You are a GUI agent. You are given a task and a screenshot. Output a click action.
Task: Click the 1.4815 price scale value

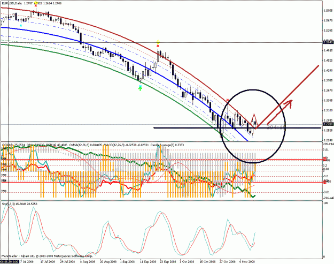pyautogui.click(x=328, y=50)
